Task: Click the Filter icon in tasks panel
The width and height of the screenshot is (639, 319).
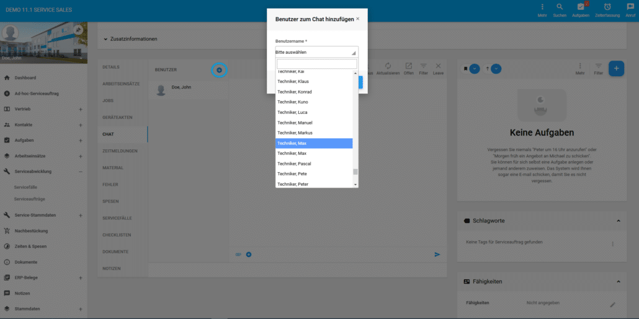Action: [x=598, y=66]
